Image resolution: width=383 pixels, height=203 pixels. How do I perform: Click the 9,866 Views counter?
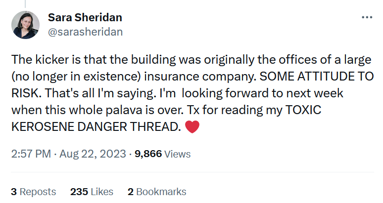162,154
